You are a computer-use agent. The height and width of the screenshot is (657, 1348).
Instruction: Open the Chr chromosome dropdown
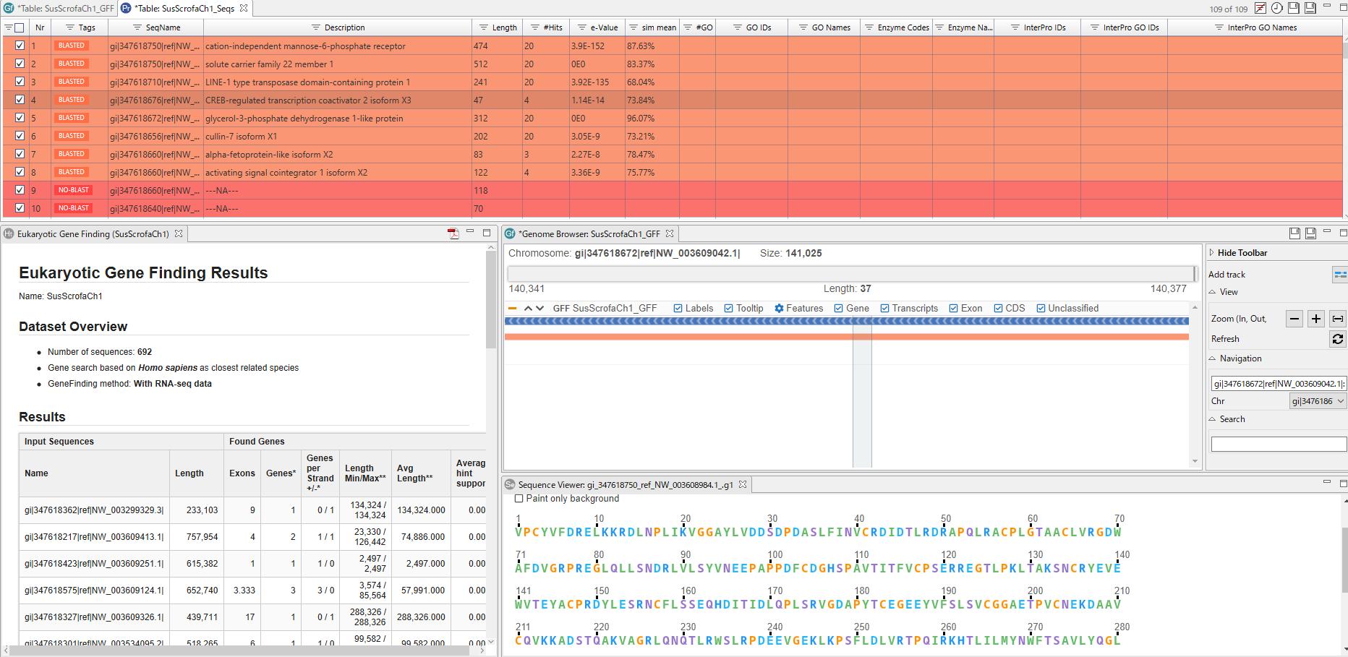pos(1318,401)
